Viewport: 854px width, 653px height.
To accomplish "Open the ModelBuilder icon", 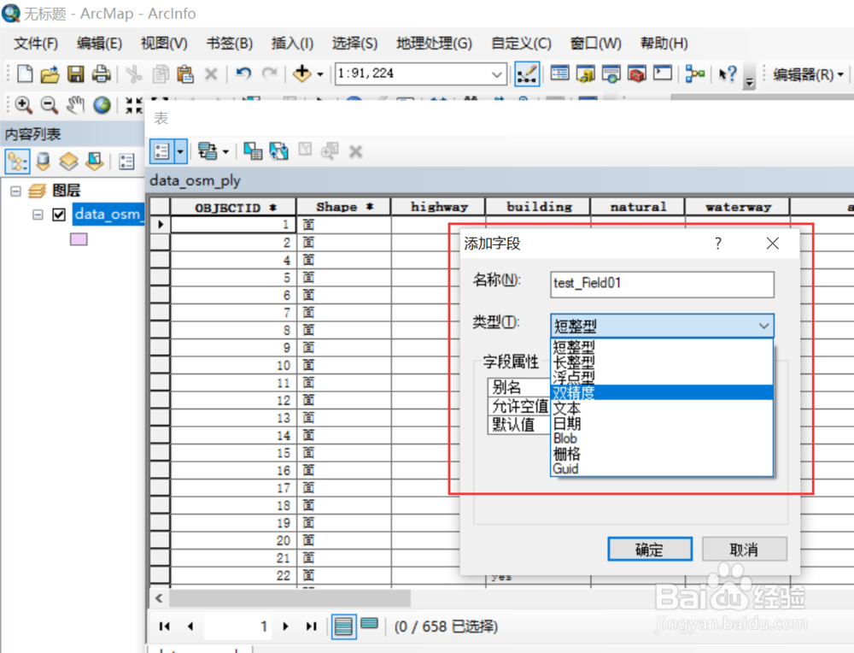I will [695, 74].
